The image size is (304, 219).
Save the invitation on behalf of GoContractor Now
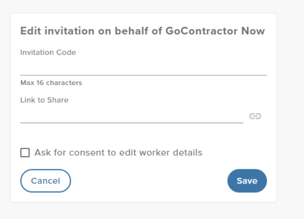coord(247,180)
